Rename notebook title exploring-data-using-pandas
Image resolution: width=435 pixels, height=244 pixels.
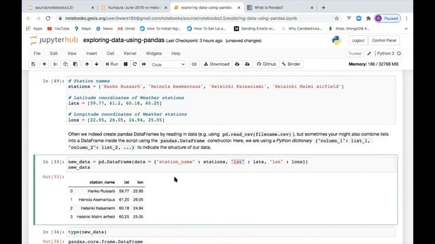pos(124,41)
